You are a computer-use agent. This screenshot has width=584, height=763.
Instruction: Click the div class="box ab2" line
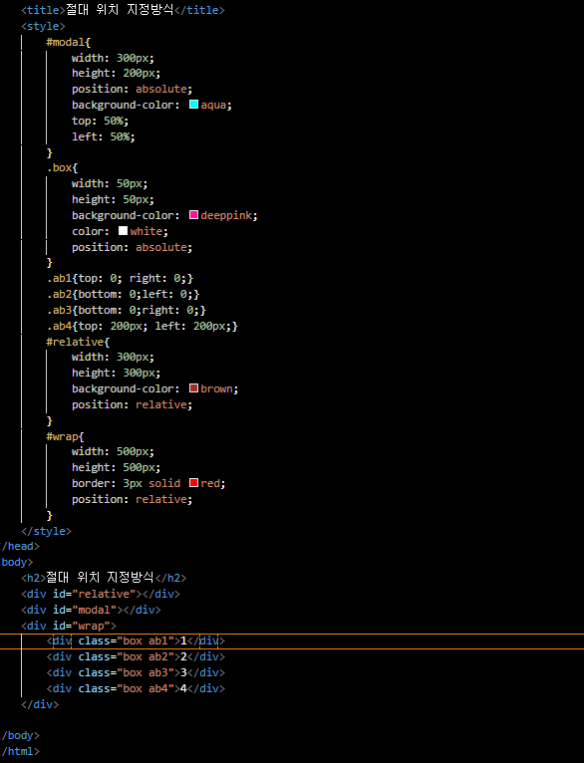coord(136,657)
